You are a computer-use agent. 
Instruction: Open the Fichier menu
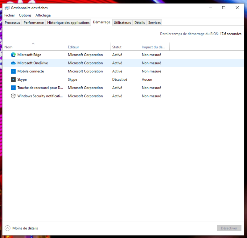click(x=10, y=15)
